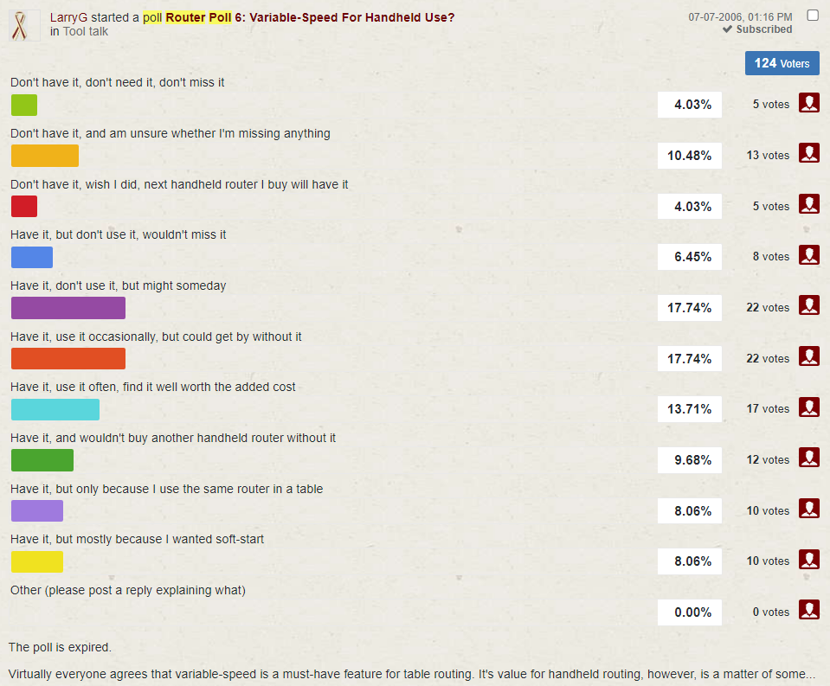View voters icon for 'wanted soft-start' option

808,560
